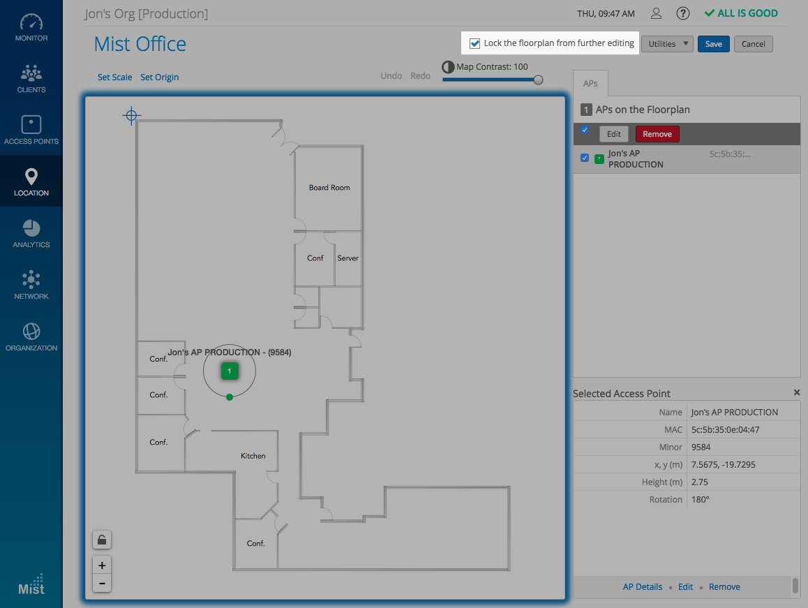Screen dimensions: 808x608
Task: Click the AP label ending in (9584)
Action: pyautogui.click(x=230, y=353)
